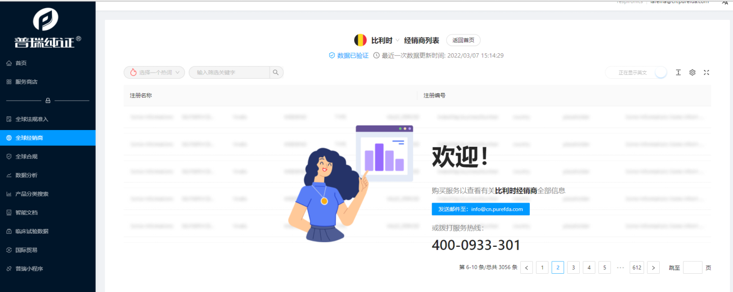Open 临床试验数据 menu item
Image resolution: width=733 pixels, height=292 pixels.
(48, 231)
